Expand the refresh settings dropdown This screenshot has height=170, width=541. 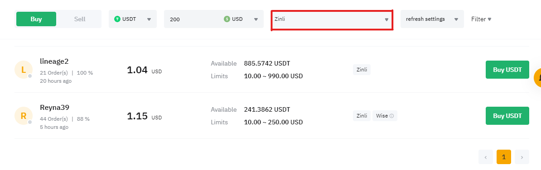tap(432, 19)
